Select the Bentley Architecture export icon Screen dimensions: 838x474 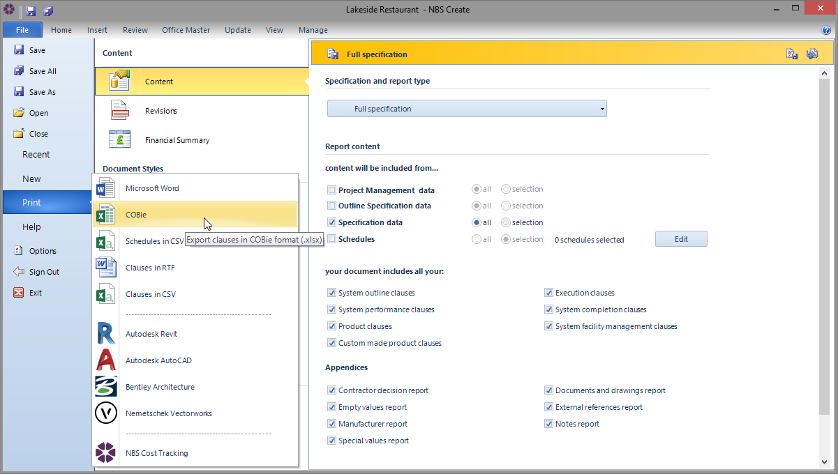[106, 387]
